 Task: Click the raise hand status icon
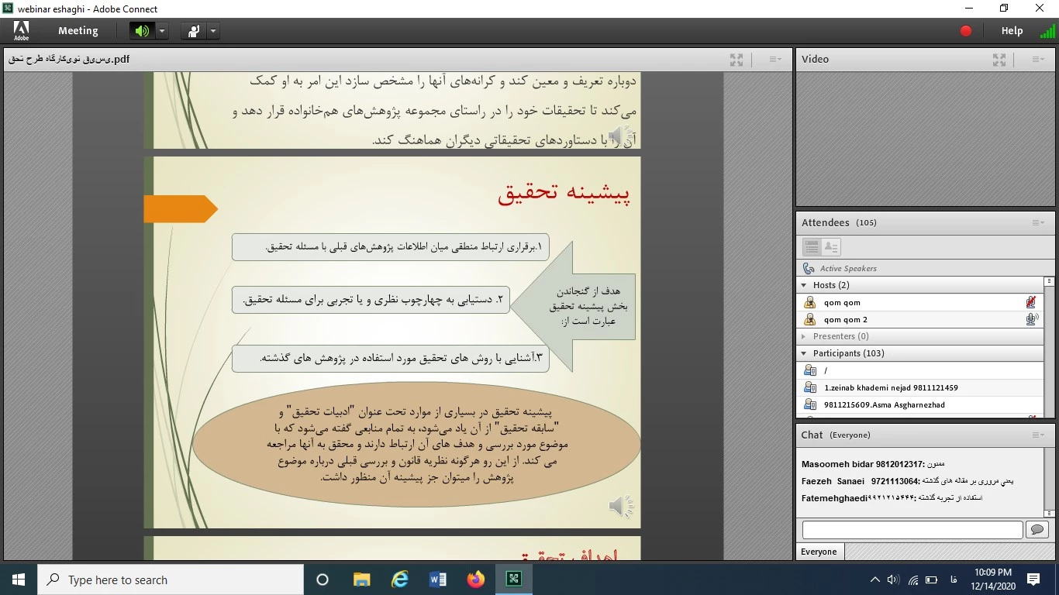tap(193, 31)
